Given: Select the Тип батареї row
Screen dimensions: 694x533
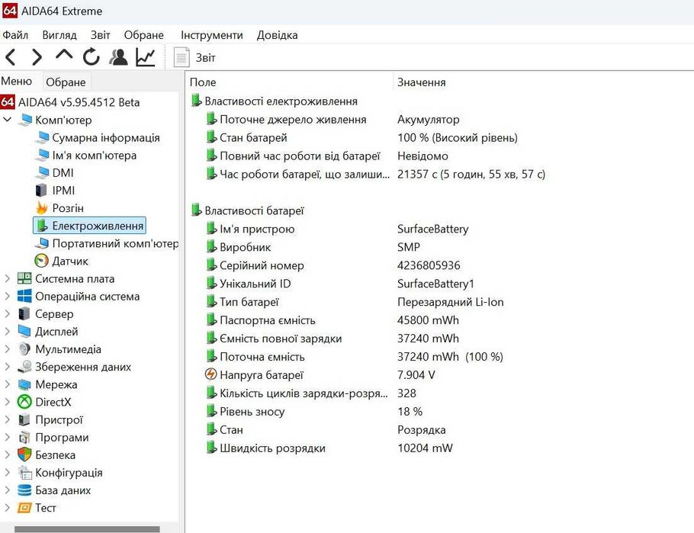Looking at the screenshot, I should tap(354, 302).
